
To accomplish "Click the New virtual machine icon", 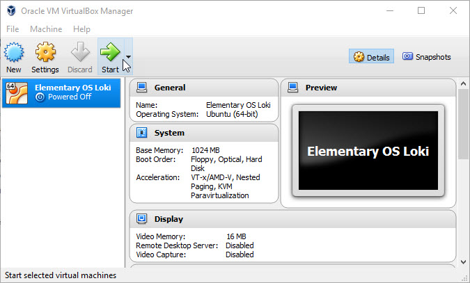I will [14, 52].
